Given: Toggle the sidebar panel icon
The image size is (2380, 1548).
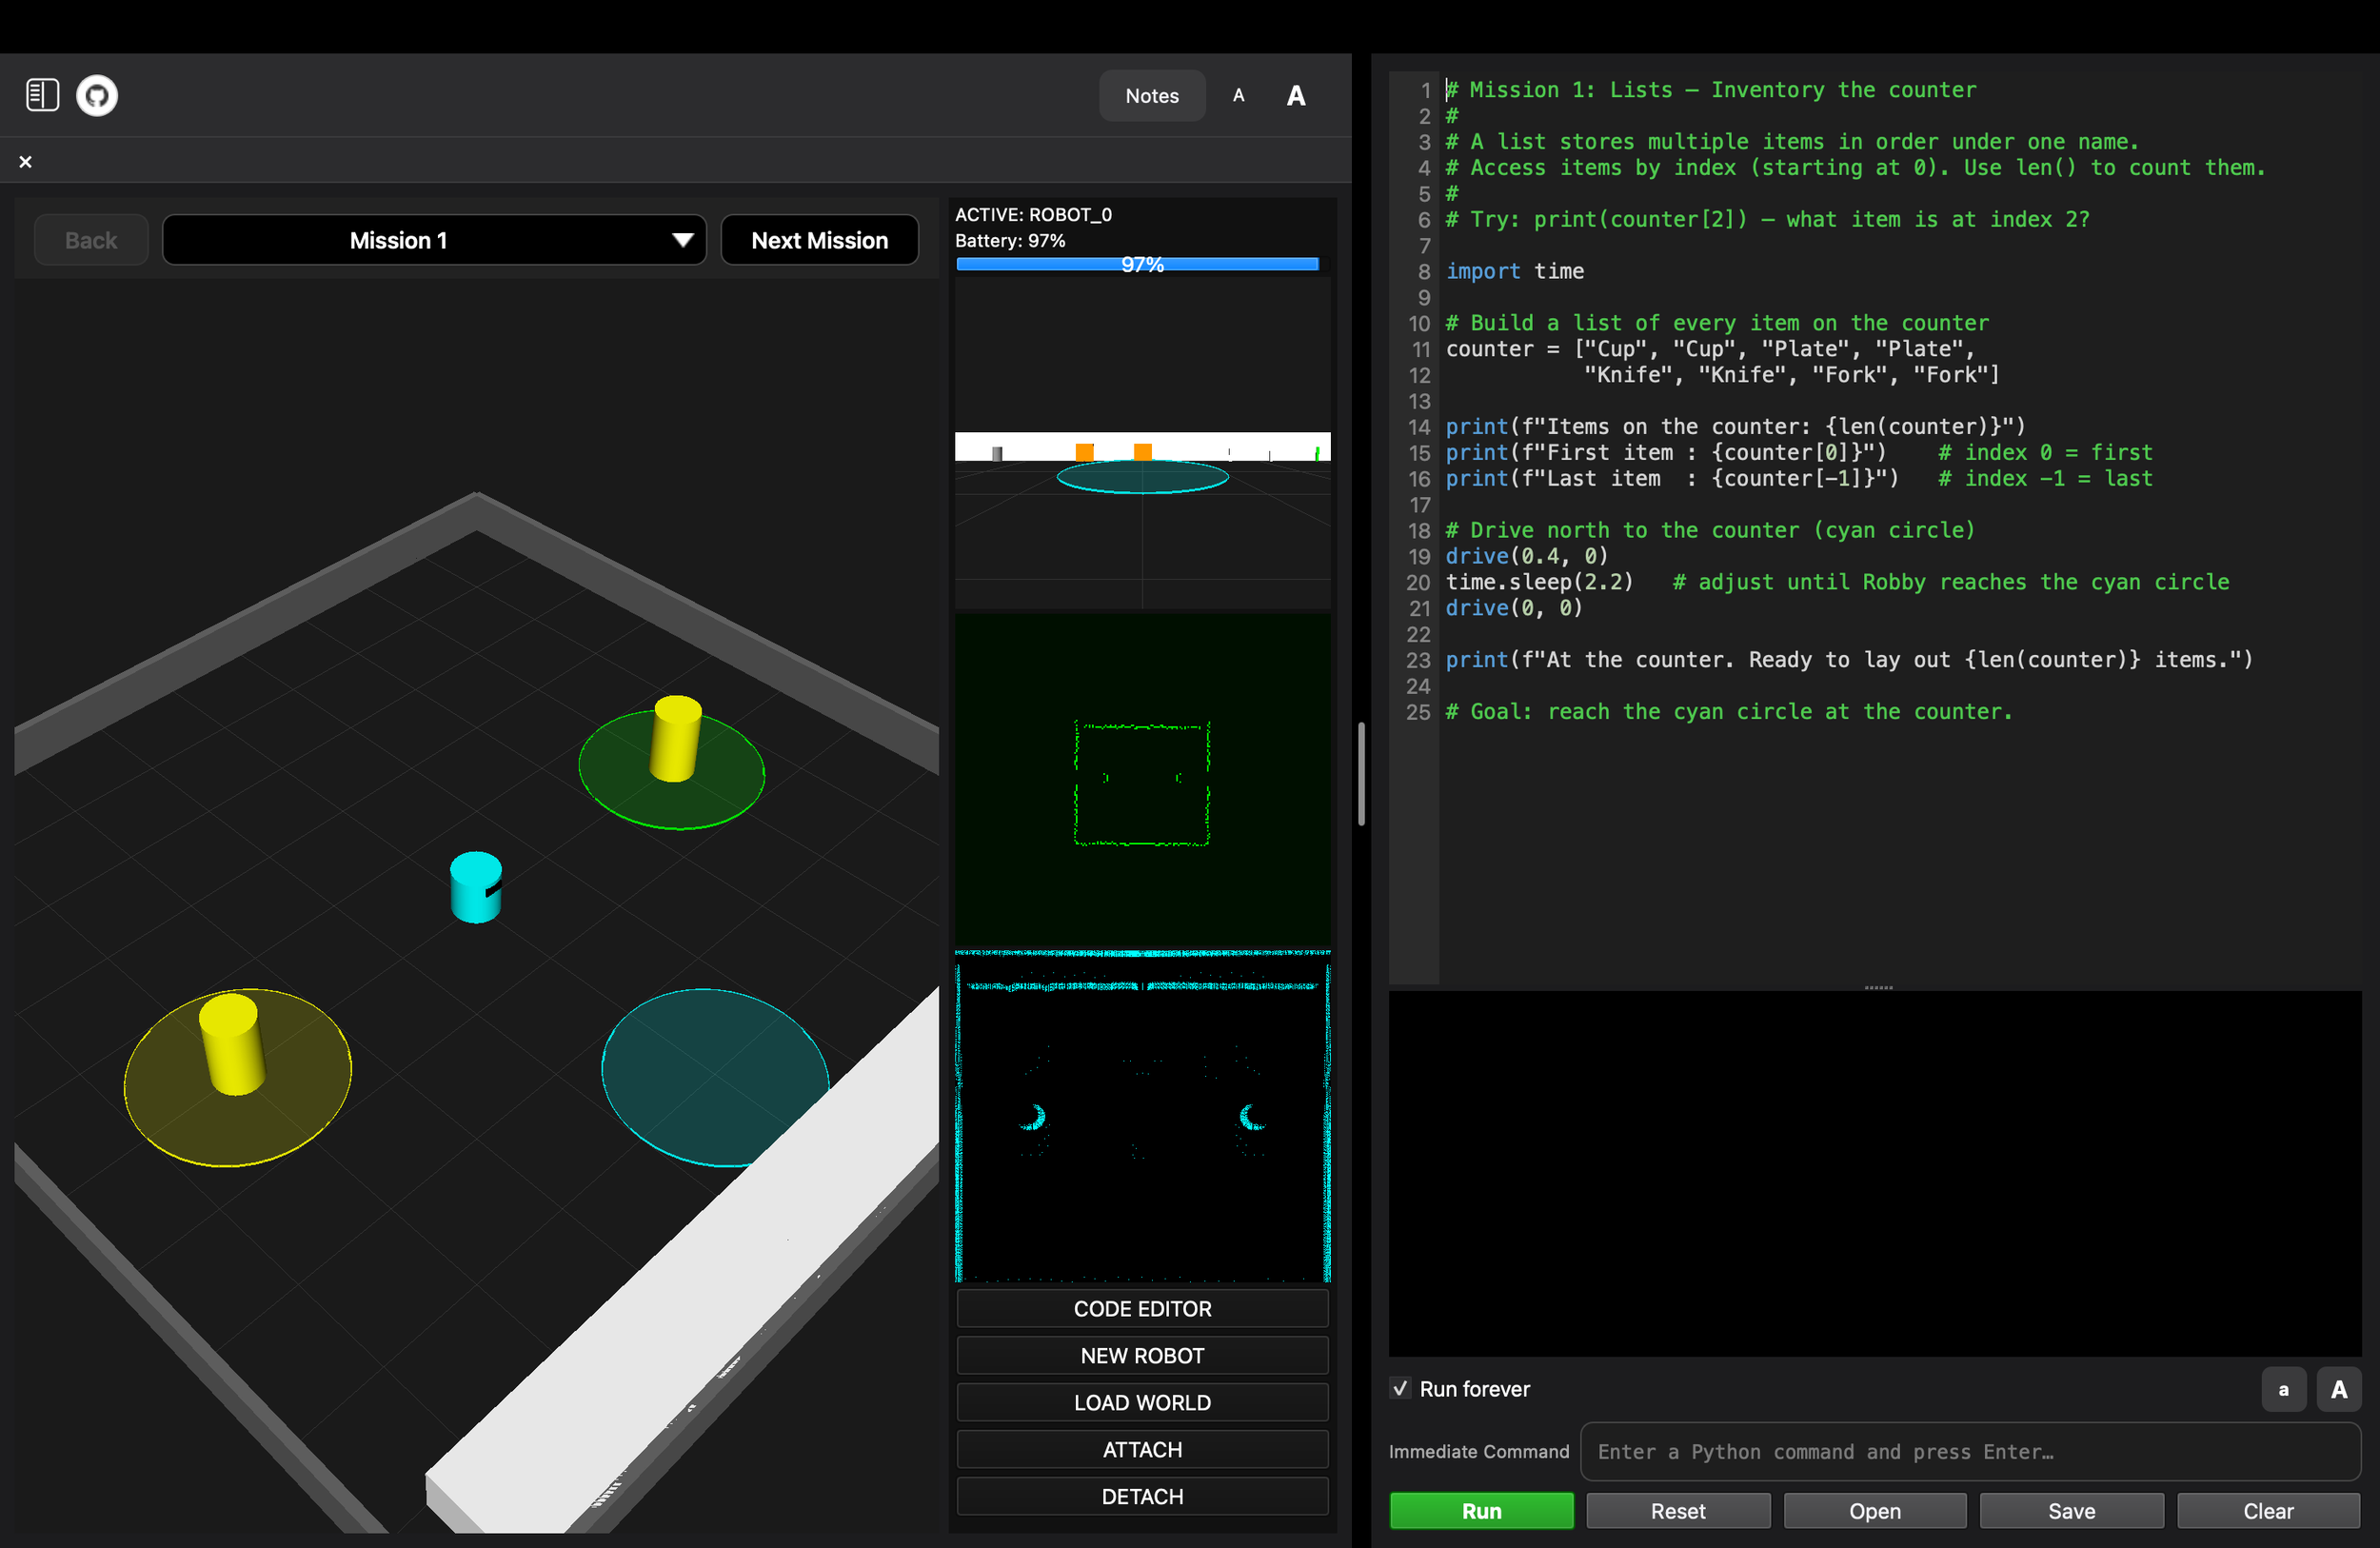Looking at the screenshot, I should (x=42, y=96).
